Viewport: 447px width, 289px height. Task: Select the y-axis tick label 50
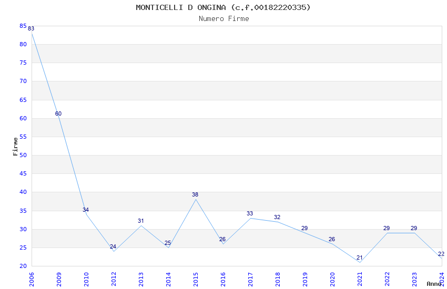coord(23,155)
